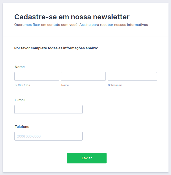
Task: Click the "Telefone" field label
Action: tap(22, 127)
